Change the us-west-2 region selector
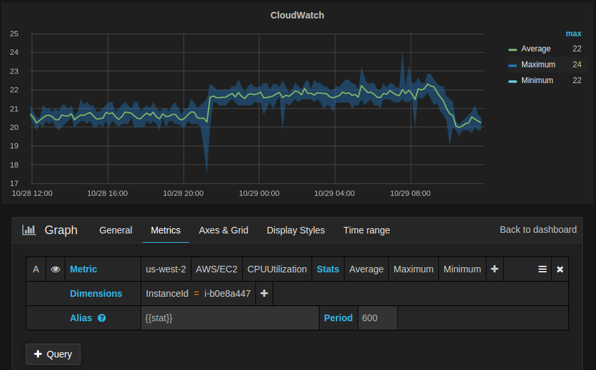596x370 pixels. coord(166,269)
